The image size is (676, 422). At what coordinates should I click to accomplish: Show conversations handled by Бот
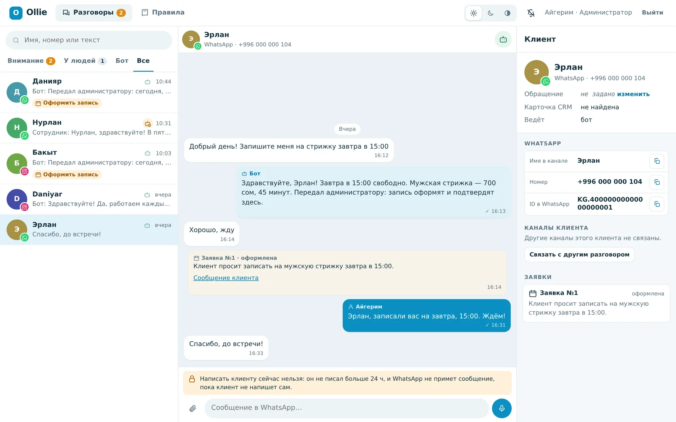122,61
